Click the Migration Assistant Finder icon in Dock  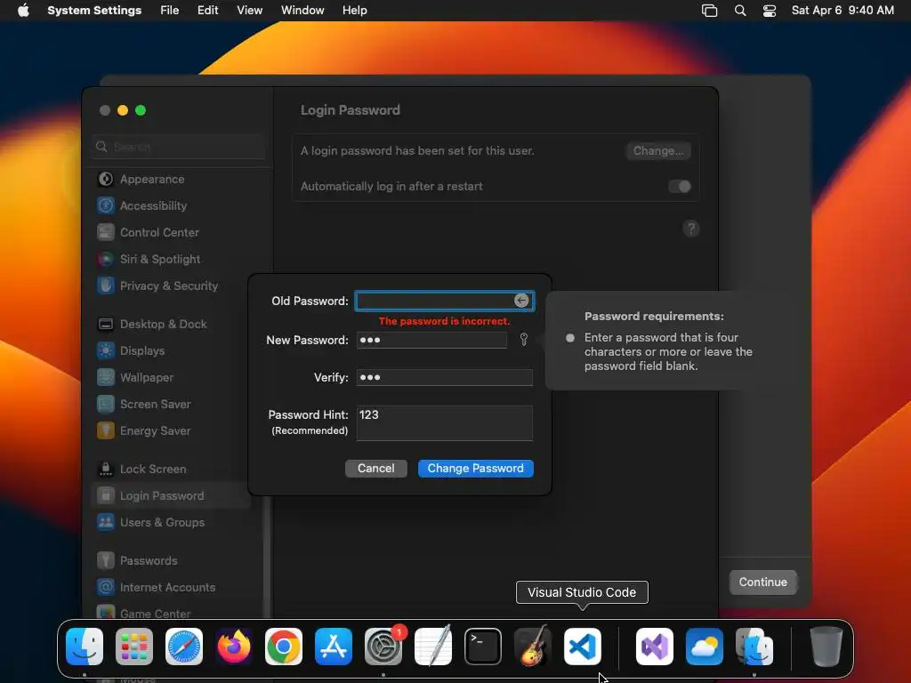pyautogui.click(x=754, y=647)
